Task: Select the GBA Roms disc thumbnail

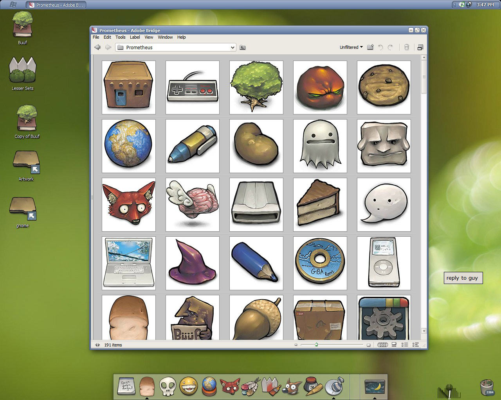Action: click(320, 263)
